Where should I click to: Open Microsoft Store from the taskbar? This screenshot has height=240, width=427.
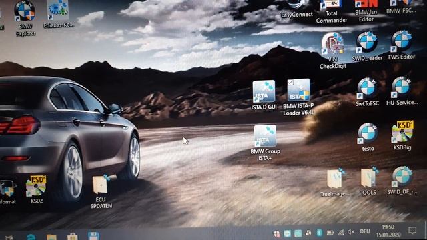tap(73, 237)
